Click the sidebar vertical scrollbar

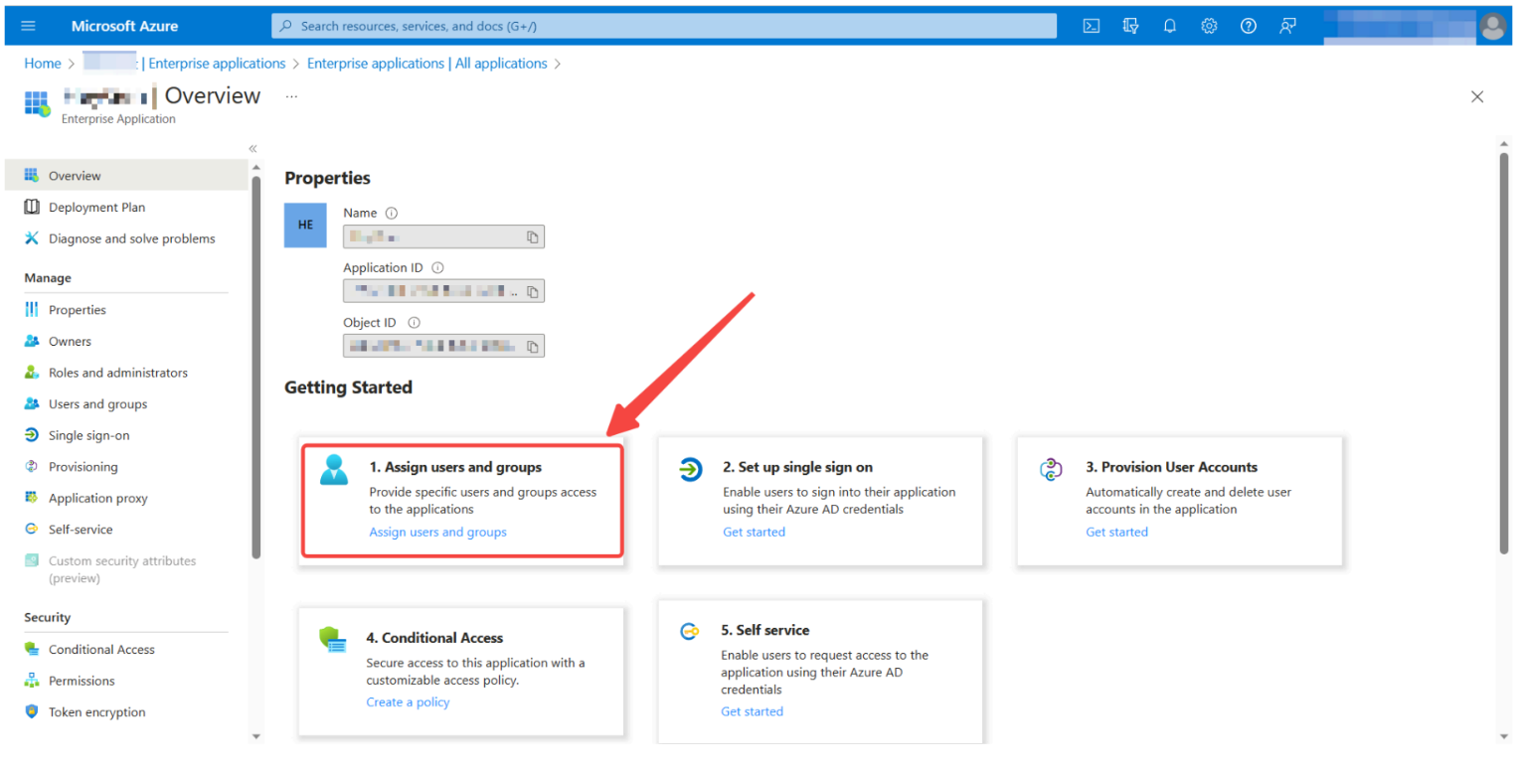coord(256,368)
